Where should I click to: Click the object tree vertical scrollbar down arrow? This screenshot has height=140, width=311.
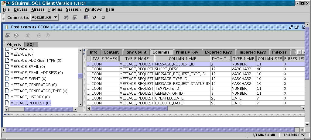click(80, 104)
